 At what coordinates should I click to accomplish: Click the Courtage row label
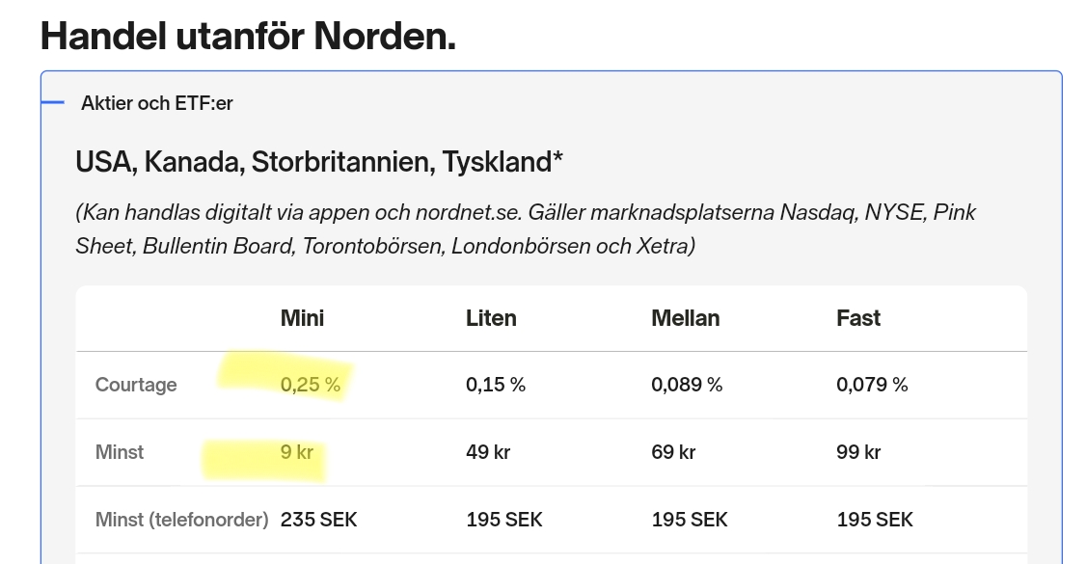[x=136, y=385]
